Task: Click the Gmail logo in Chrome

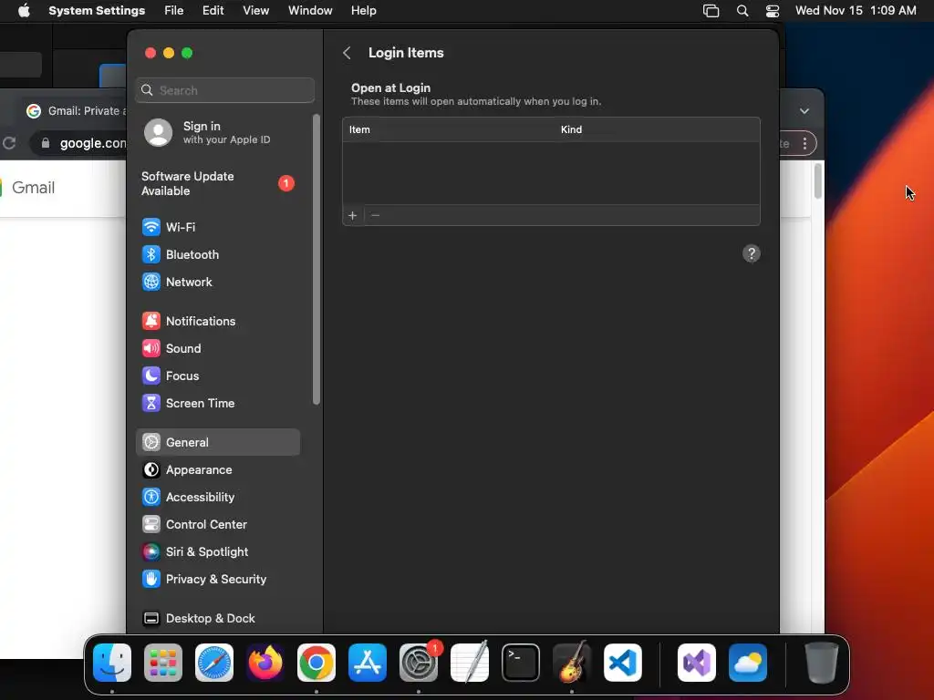Action: point(28,188)
